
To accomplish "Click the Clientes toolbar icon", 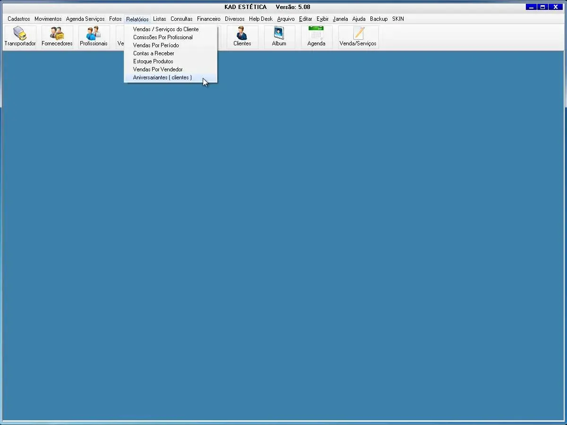I will tap(242, 37).
